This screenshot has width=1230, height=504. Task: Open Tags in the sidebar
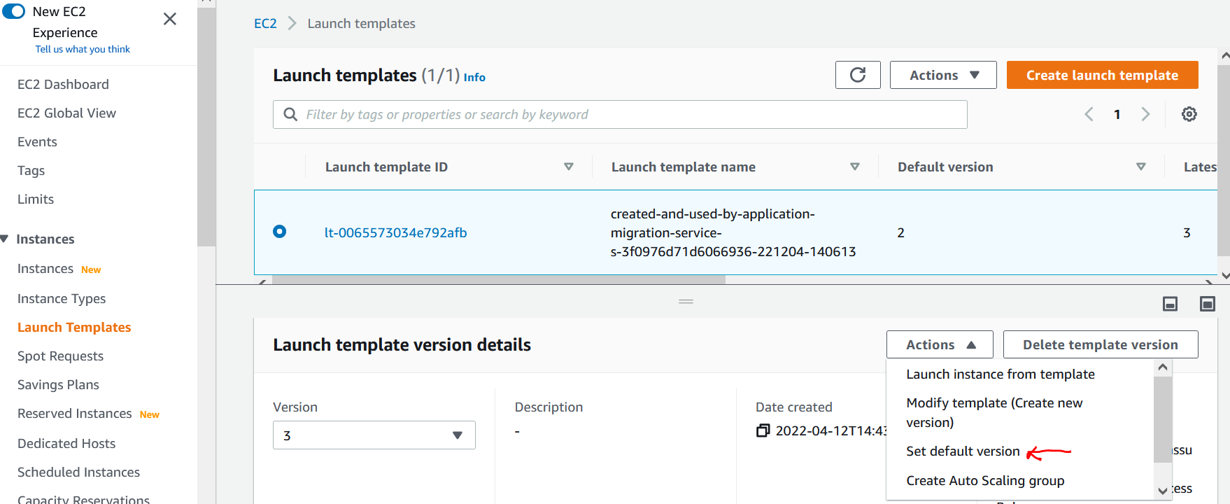pos(31,170)
